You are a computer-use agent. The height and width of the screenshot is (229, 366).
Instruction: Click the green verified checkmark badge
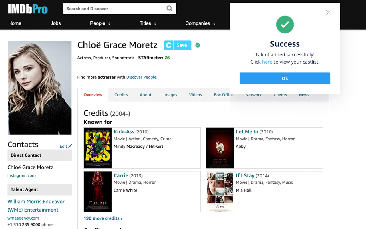click(x=198, y=45)
